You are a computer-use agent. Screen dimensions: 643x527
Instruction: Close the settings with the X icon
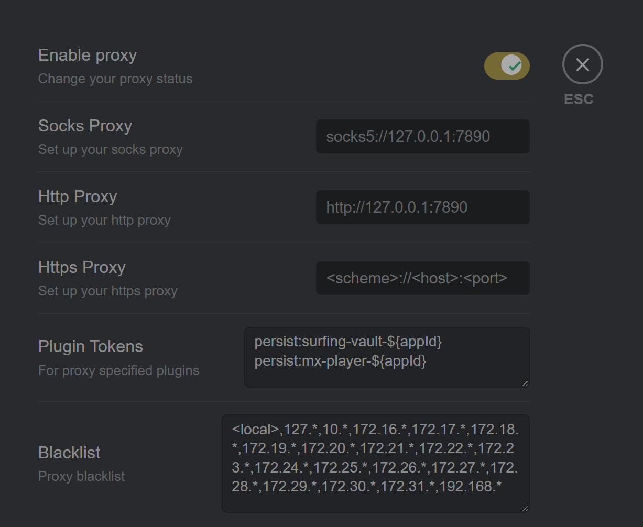(582, 64)
